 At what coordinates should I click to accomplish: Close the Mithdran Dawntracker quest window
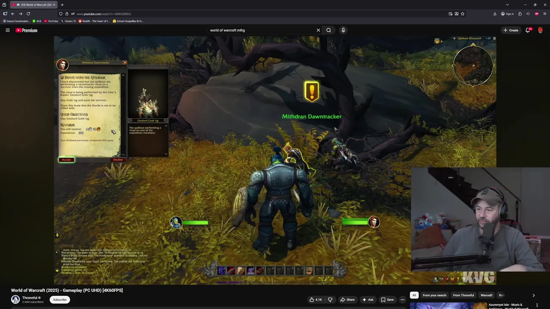(125, 63)
